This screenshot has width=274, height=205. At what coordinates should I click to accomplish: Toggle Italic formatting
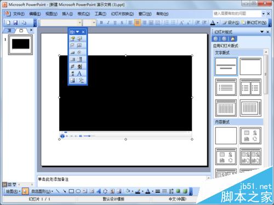pyautogui.click(x=108, y=23)
